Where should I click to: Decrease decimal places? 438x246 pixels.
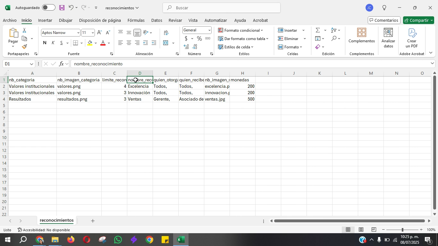coord(195,47)
